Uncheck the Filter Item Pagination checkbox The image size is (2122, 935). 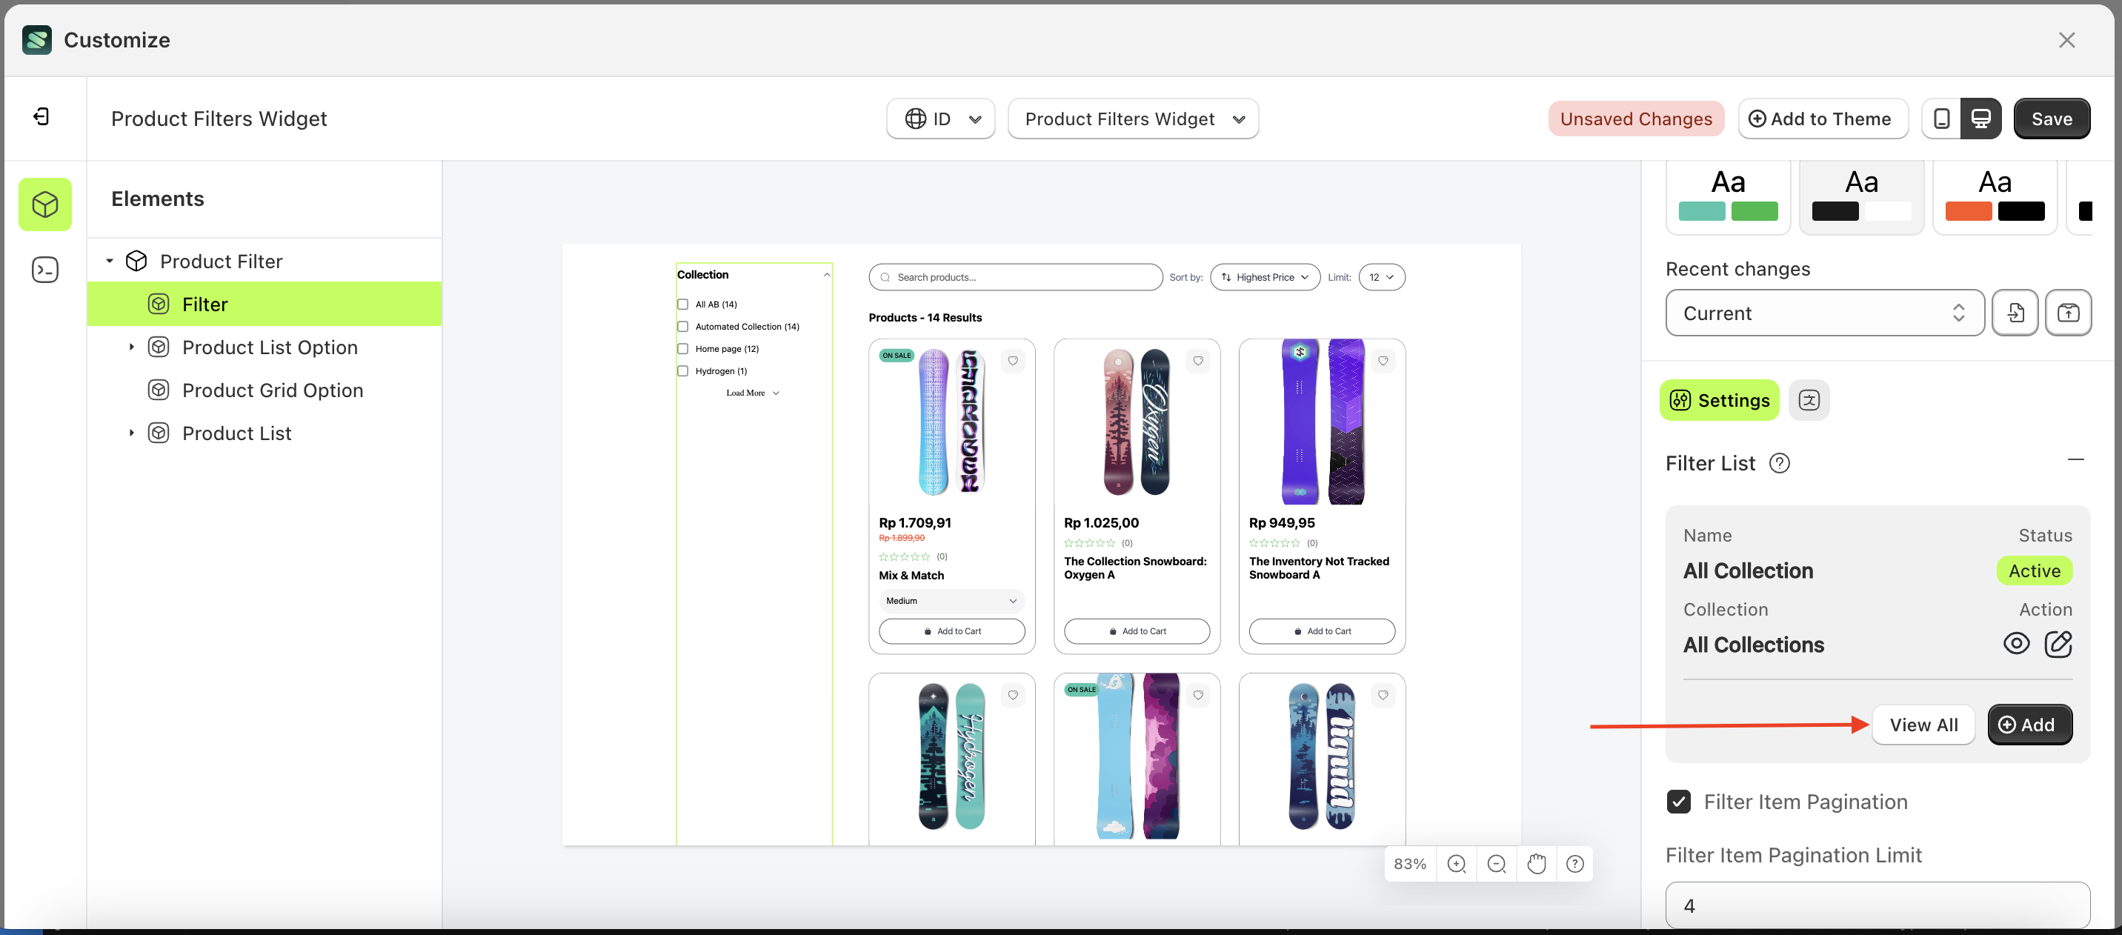1678,801
